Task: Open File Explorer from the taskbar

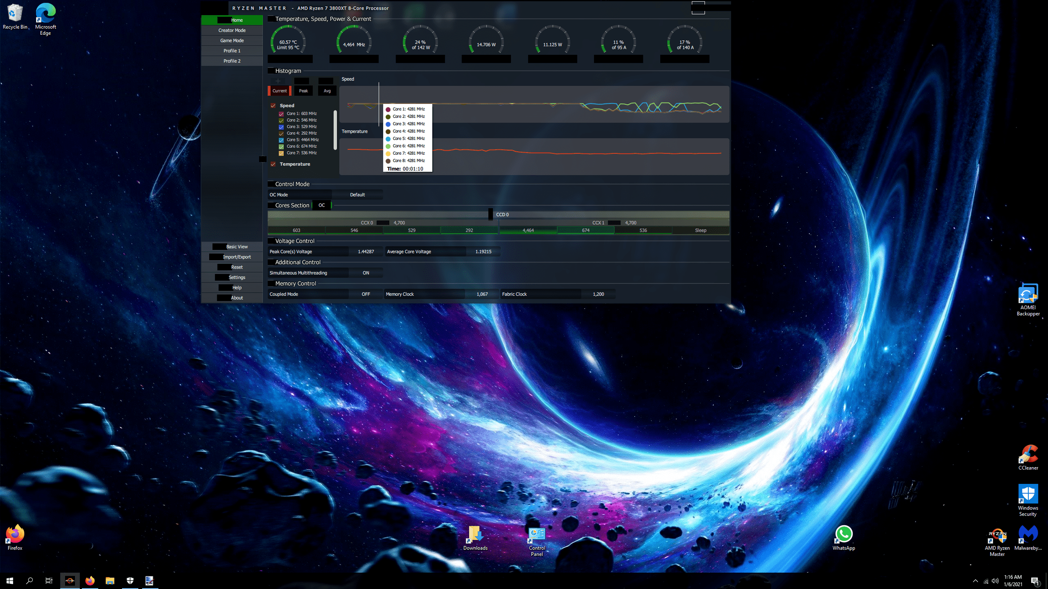Action: tap(110, 581)
